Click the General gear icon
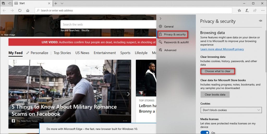Viewport: 267px width, 134px height. coord(160,26)
